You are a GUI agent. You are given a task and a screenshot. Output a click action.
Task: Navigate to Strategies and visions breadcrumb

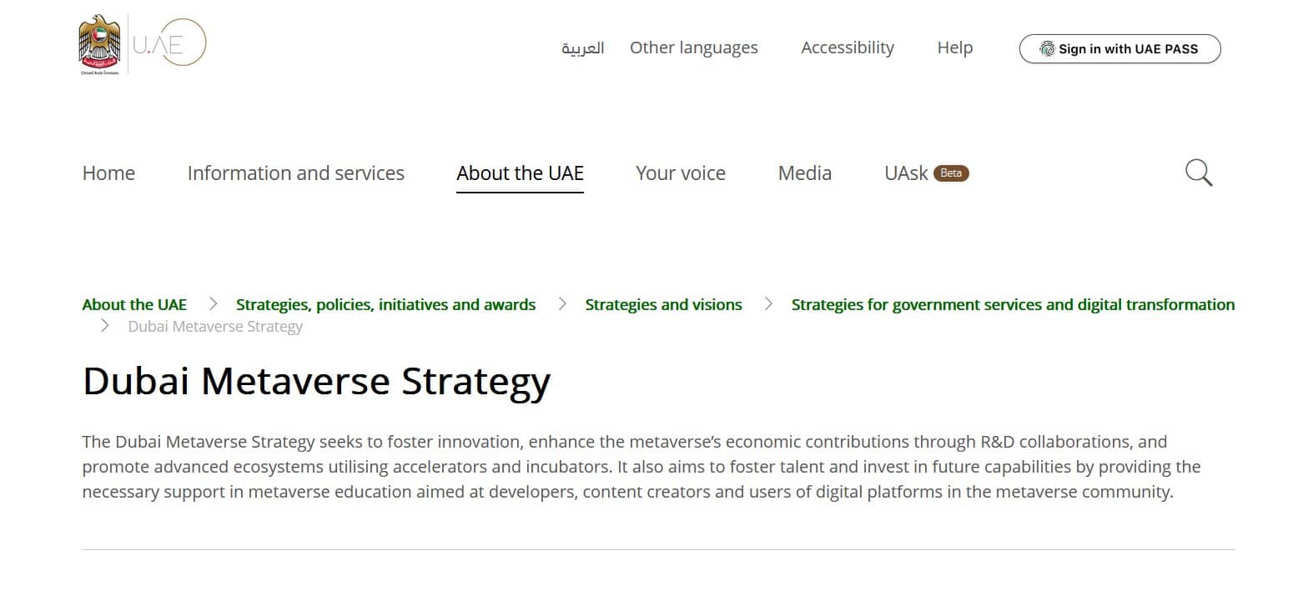(x=663, y=305)
